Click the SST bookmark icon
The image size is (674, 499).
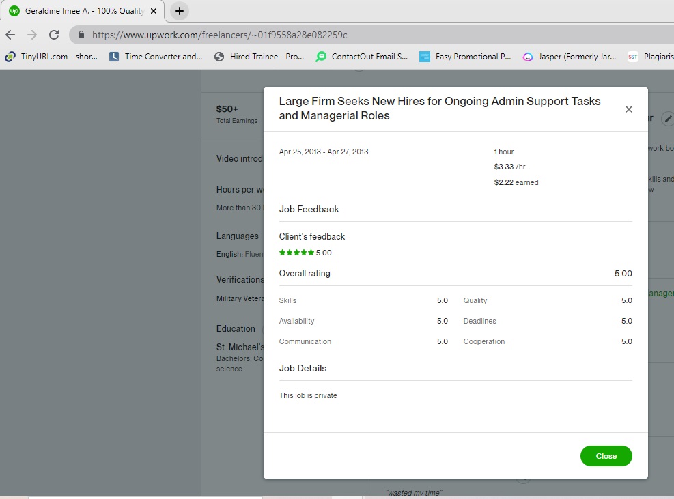[x=632, y=56]
